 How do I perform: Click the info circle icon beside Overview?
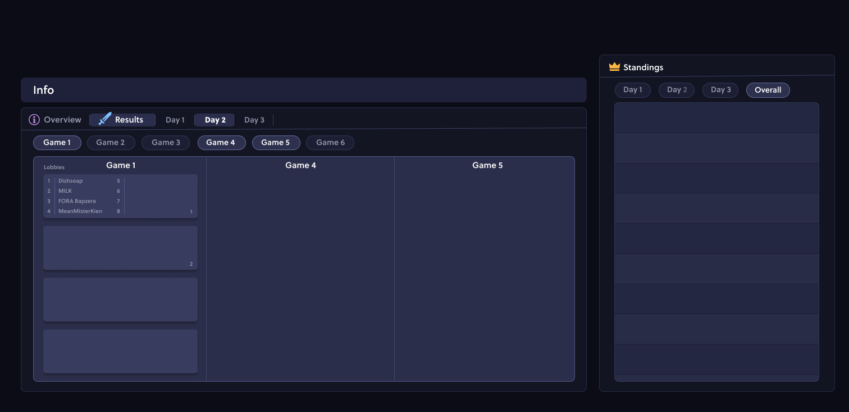tap(34, 120)
